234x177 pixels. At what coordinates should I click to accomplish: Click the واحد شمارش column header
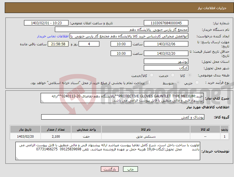[86, 129]
